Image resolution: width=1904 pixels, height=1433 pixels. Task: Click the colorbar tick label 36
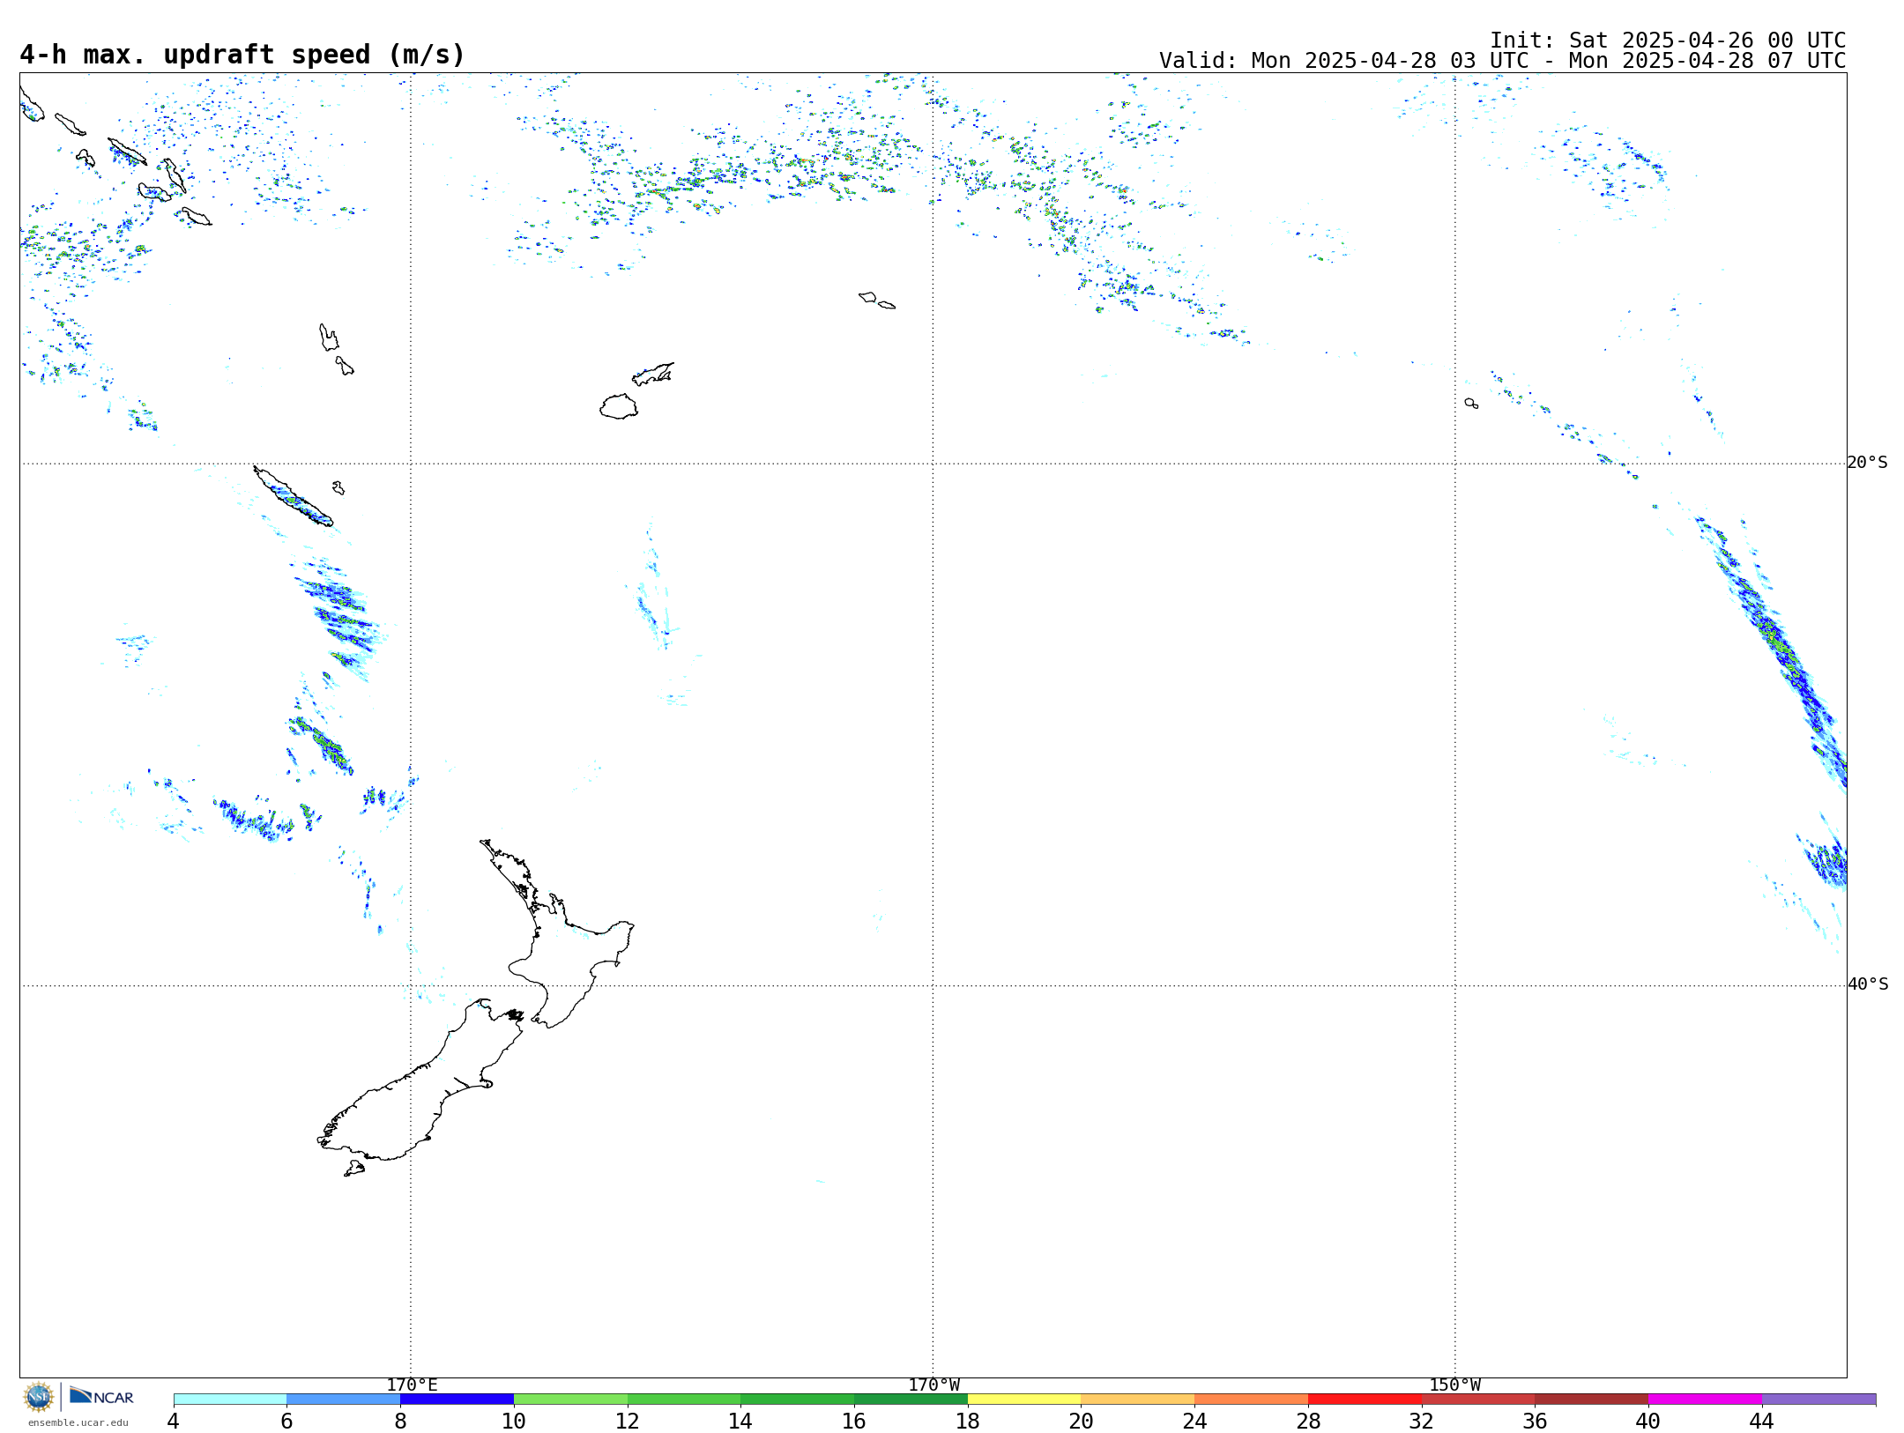pos(1535,1421)
